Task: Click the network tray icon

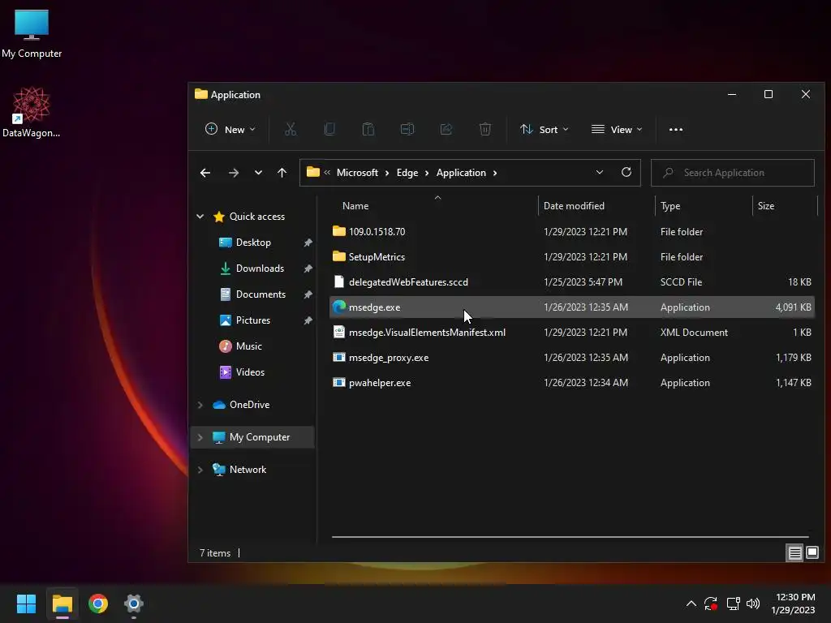Action: 733,604
